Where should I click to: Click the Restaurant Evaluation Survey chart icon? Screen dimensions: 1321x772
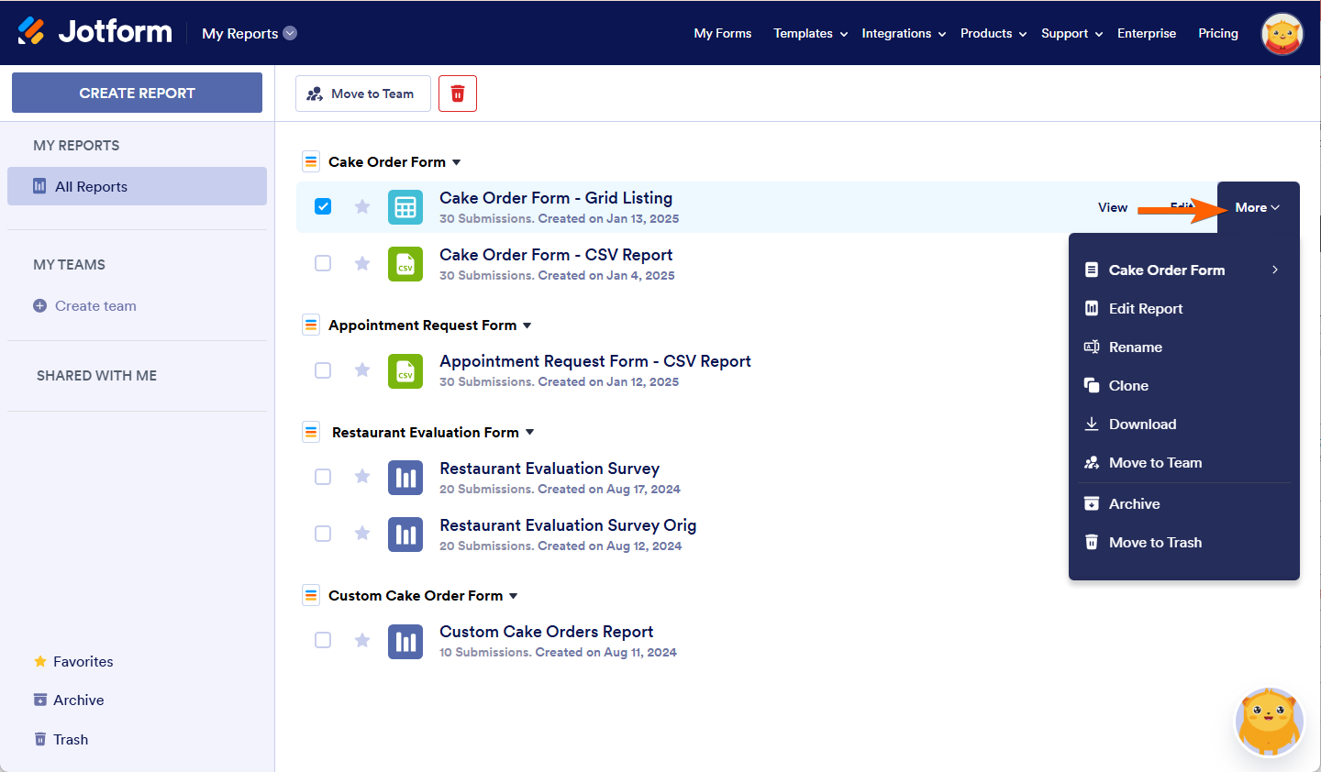pos(405,478)
